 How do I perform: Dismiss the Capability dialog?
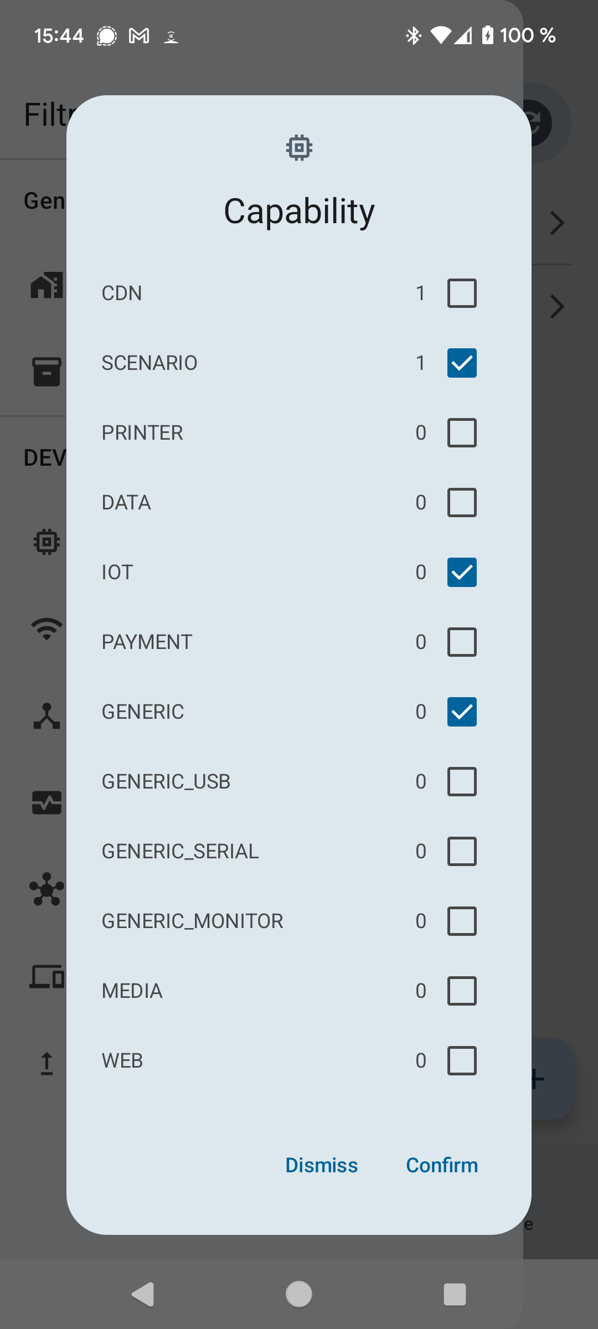click(321, 1165)
